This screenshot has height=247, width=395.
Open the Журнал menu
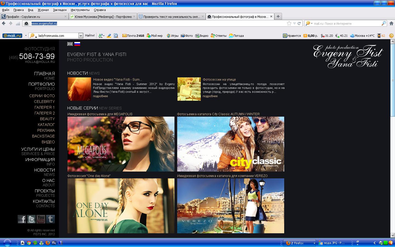tap(43, 10)
